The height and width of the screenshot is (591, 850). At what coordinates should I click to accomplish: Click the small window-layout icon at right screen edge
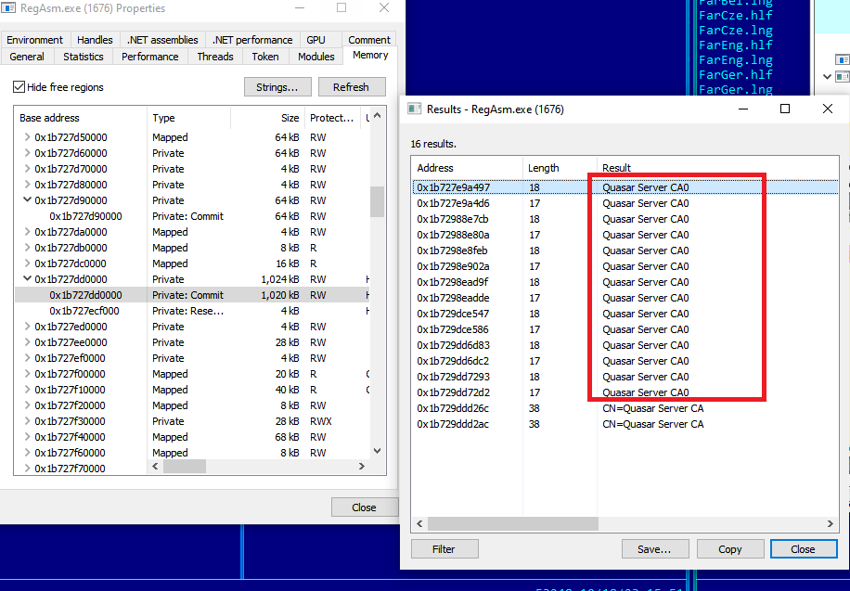841,58
